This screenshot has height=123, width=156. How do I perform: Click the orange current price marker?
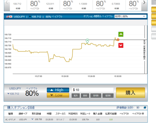click(118, 40)
